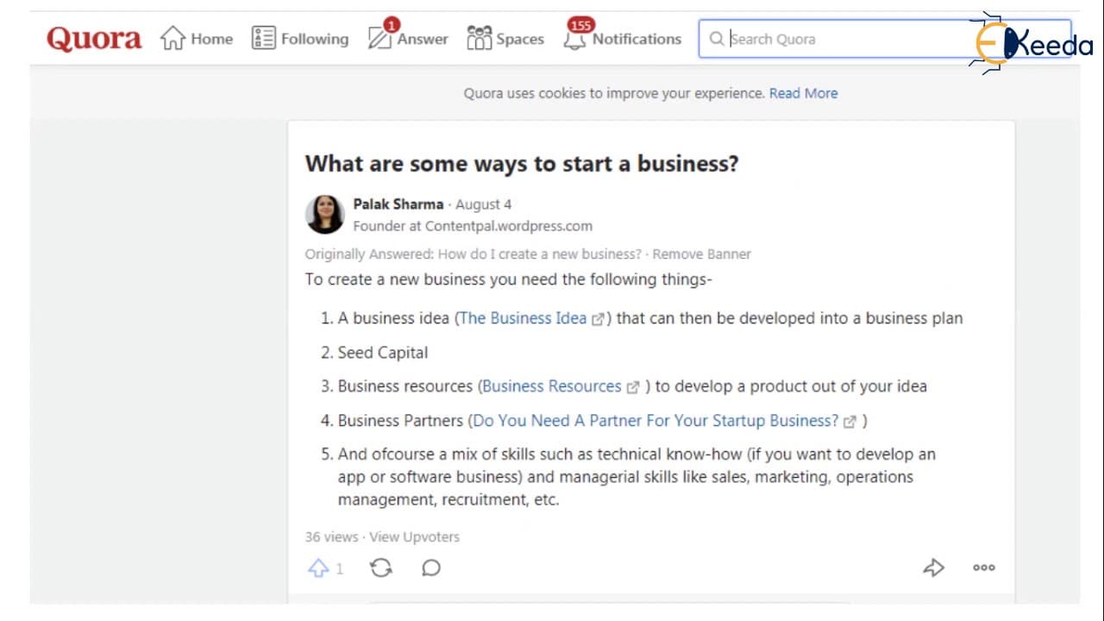Click external link icon after Partner For Your Startup
This screenshot has height=621, width=1104.
(850, 422)
